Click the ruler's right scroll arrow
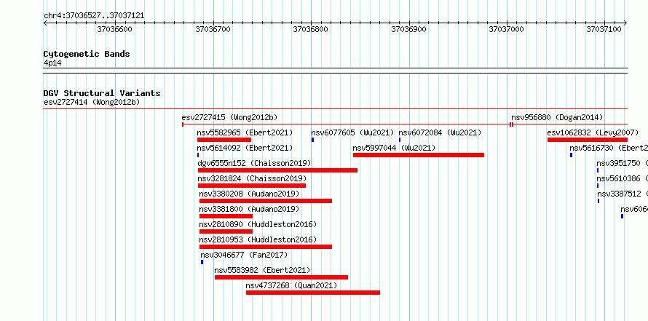Screen dimensions: 648x321 tap(625, 23)
